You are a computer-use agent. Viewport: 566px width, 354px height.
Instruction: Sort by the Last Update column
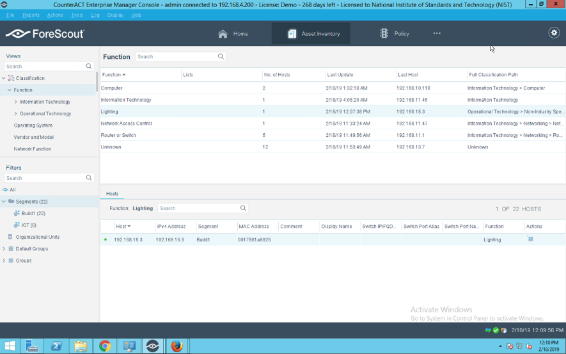click(x=360, y=75)
